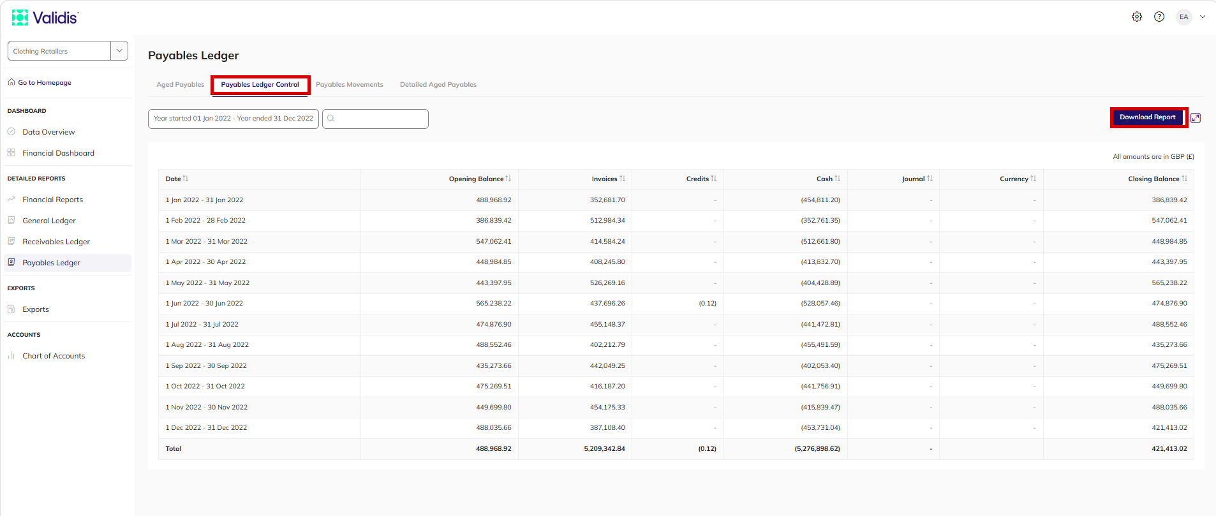Open the year period selector field
The image size is (1216, 516).
point(234,119)
